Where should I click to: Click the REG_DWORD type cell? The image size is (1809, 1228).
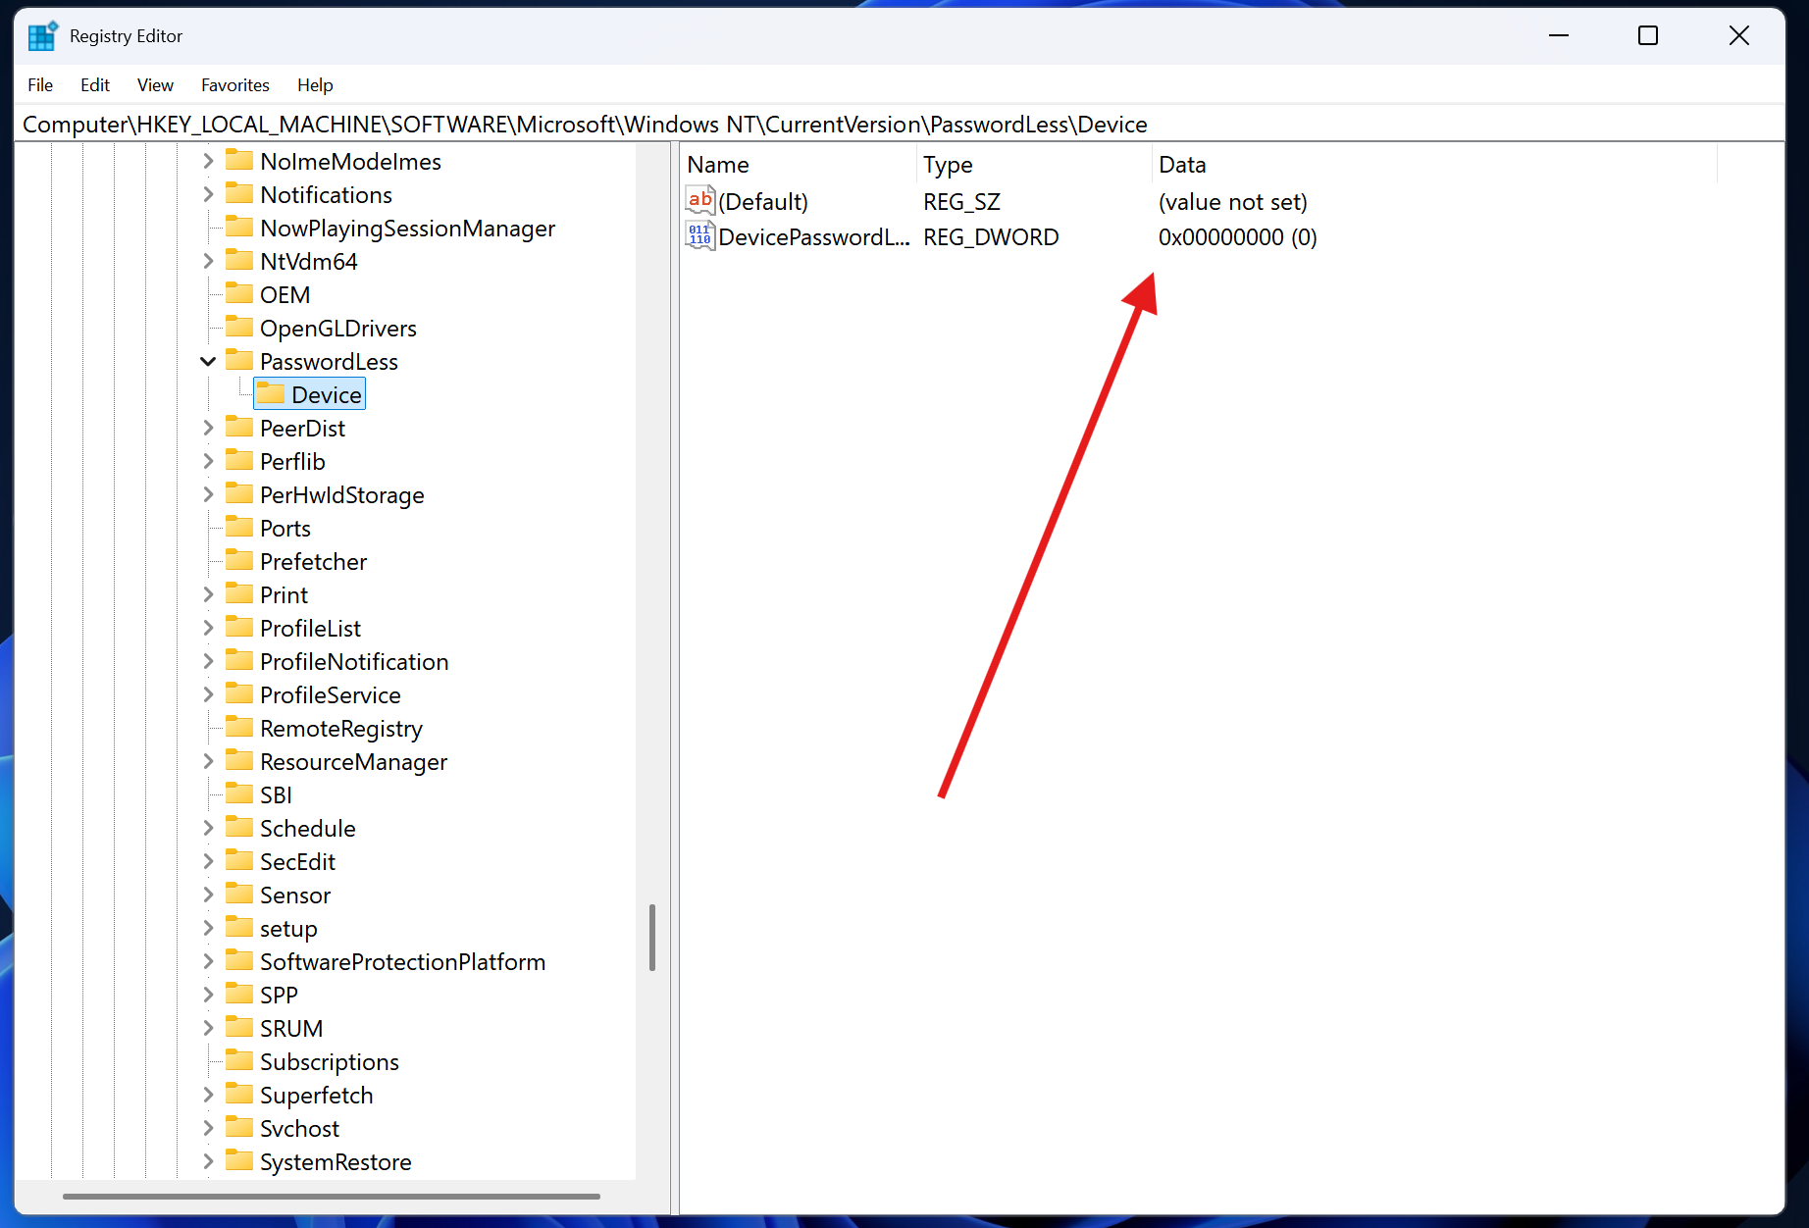(991, 236)
